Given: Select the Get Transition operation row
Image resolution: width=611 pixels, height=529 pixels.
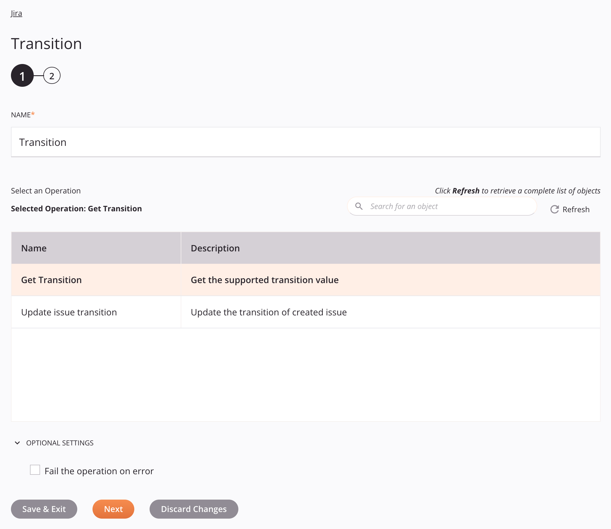Looking at the screenshot, I should click(305, 280).
